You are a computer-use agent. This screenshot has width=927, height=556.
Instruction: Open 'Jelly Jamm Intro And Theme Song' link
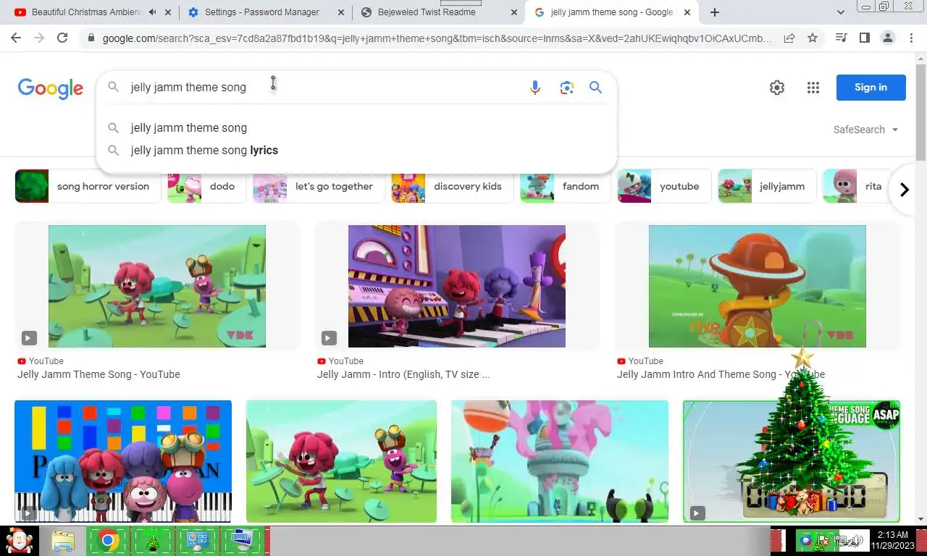721,374
